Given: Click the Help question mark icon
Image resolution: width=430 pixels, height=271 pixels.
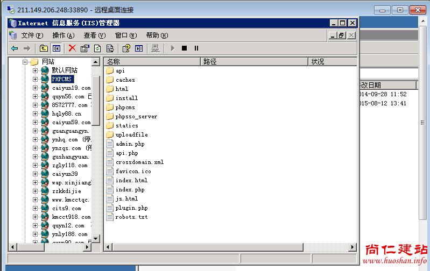Looking at the screenshot, I should [x=126, y=48].
